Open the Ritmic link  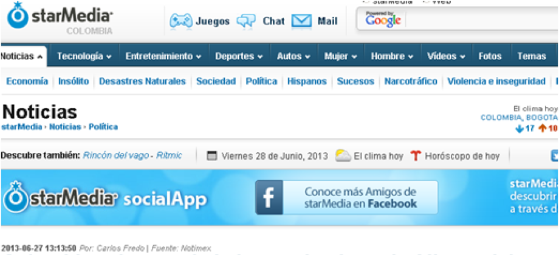coord(169,155)
